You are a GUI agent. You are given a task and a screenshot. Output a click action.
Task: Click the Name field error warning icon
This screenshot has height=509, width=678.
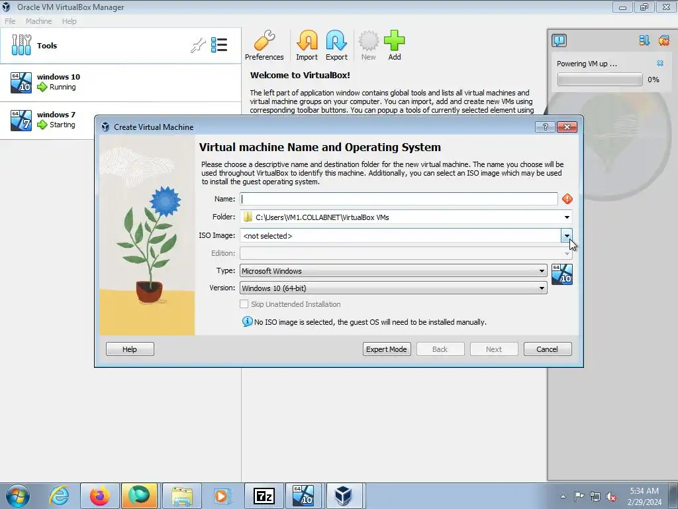567,199
